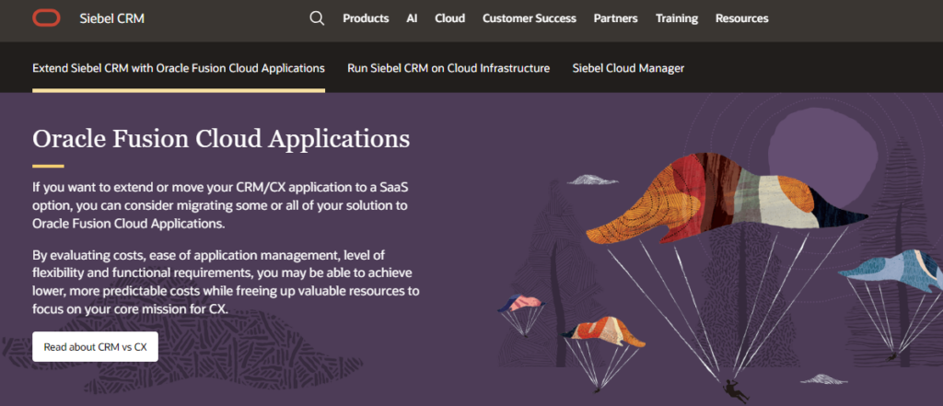This screenshot has height=406, width=943.
Task: Click the small orange parachute illustration
Action: 603,331
